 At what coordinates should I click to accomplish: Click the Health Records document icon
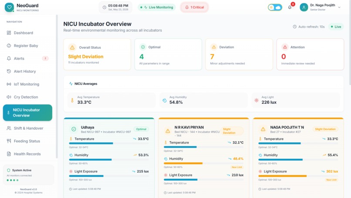(9, 154)
